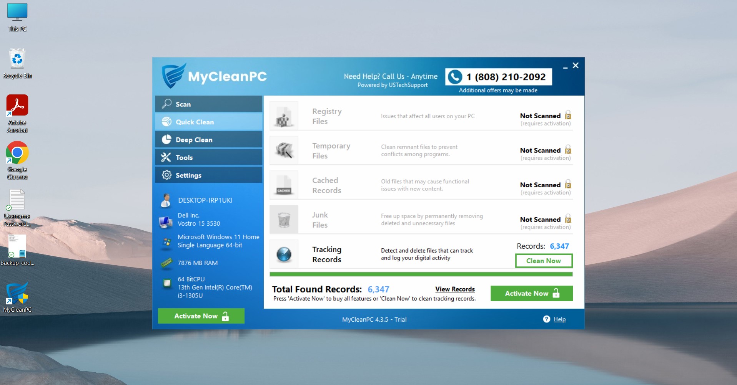The image size is (737, 385).
Task: Click the Tracking Records count 6,347
Action: point(559,246)
